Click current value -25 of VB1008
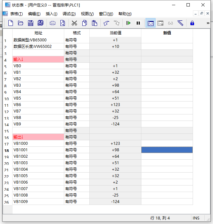The height and width of the screenshot is (224, 213). (116, 195)
